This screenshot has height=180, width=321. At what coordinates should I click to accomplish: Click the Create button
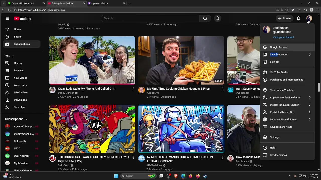pyautogui.click(x=284, y=18)
